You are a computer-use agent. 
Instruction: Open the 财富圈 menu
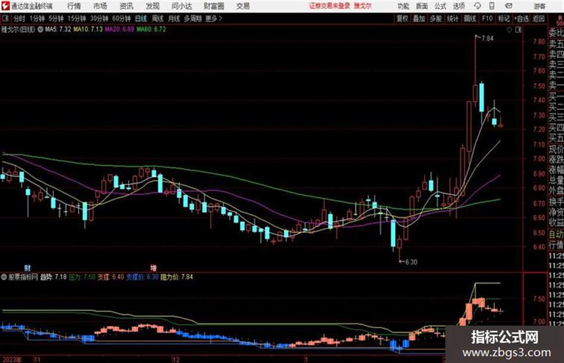click(214, 6)
